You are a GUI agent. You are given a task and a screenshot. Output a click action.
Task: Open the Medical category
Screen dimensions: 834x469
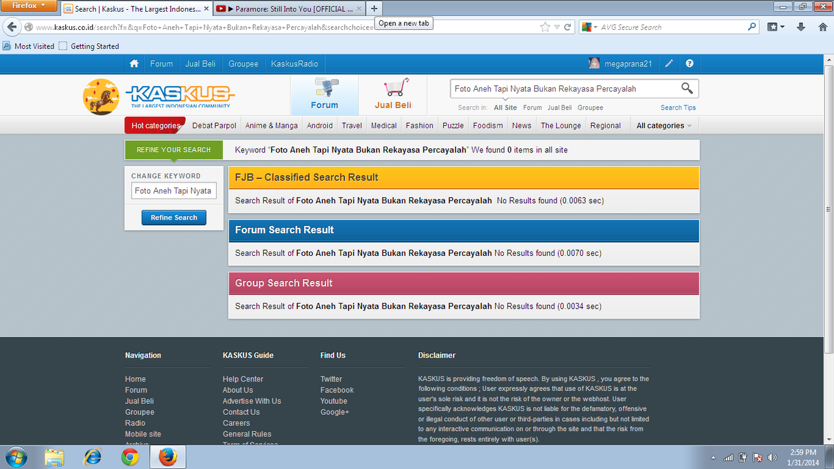coord(384,126)
